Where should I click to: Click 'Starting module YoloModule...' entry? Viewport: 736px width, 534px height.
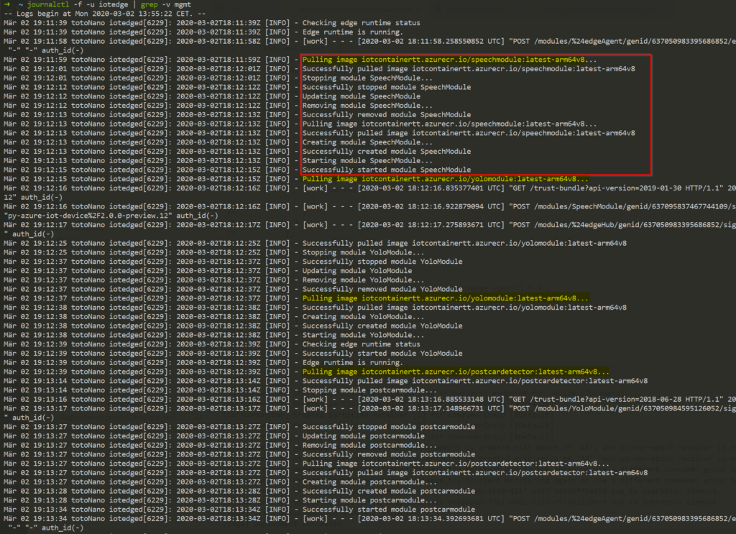363,335
